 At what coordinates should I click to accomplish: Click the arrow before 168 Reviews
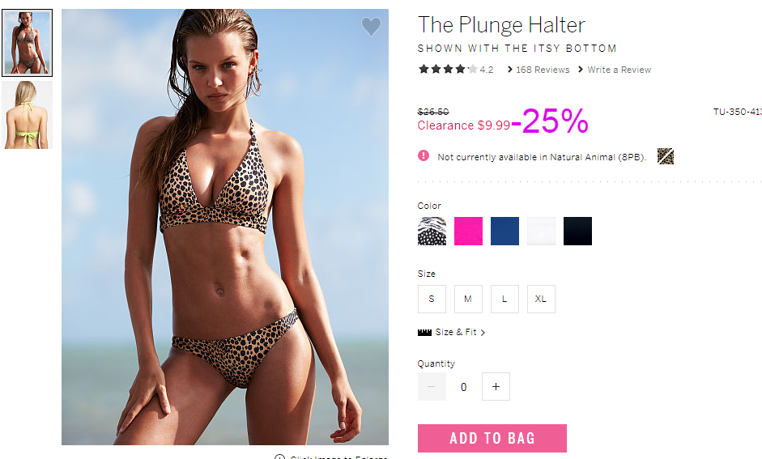(x=510, y=70)
